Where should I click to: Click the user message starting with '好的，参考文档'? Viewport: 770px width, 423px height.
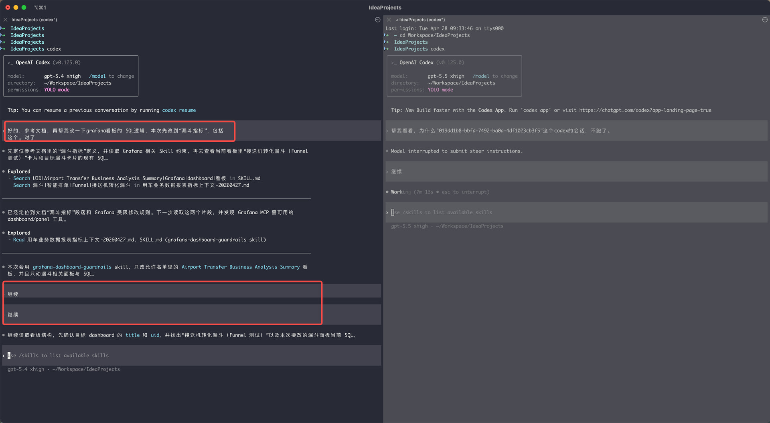pos(115,134)
